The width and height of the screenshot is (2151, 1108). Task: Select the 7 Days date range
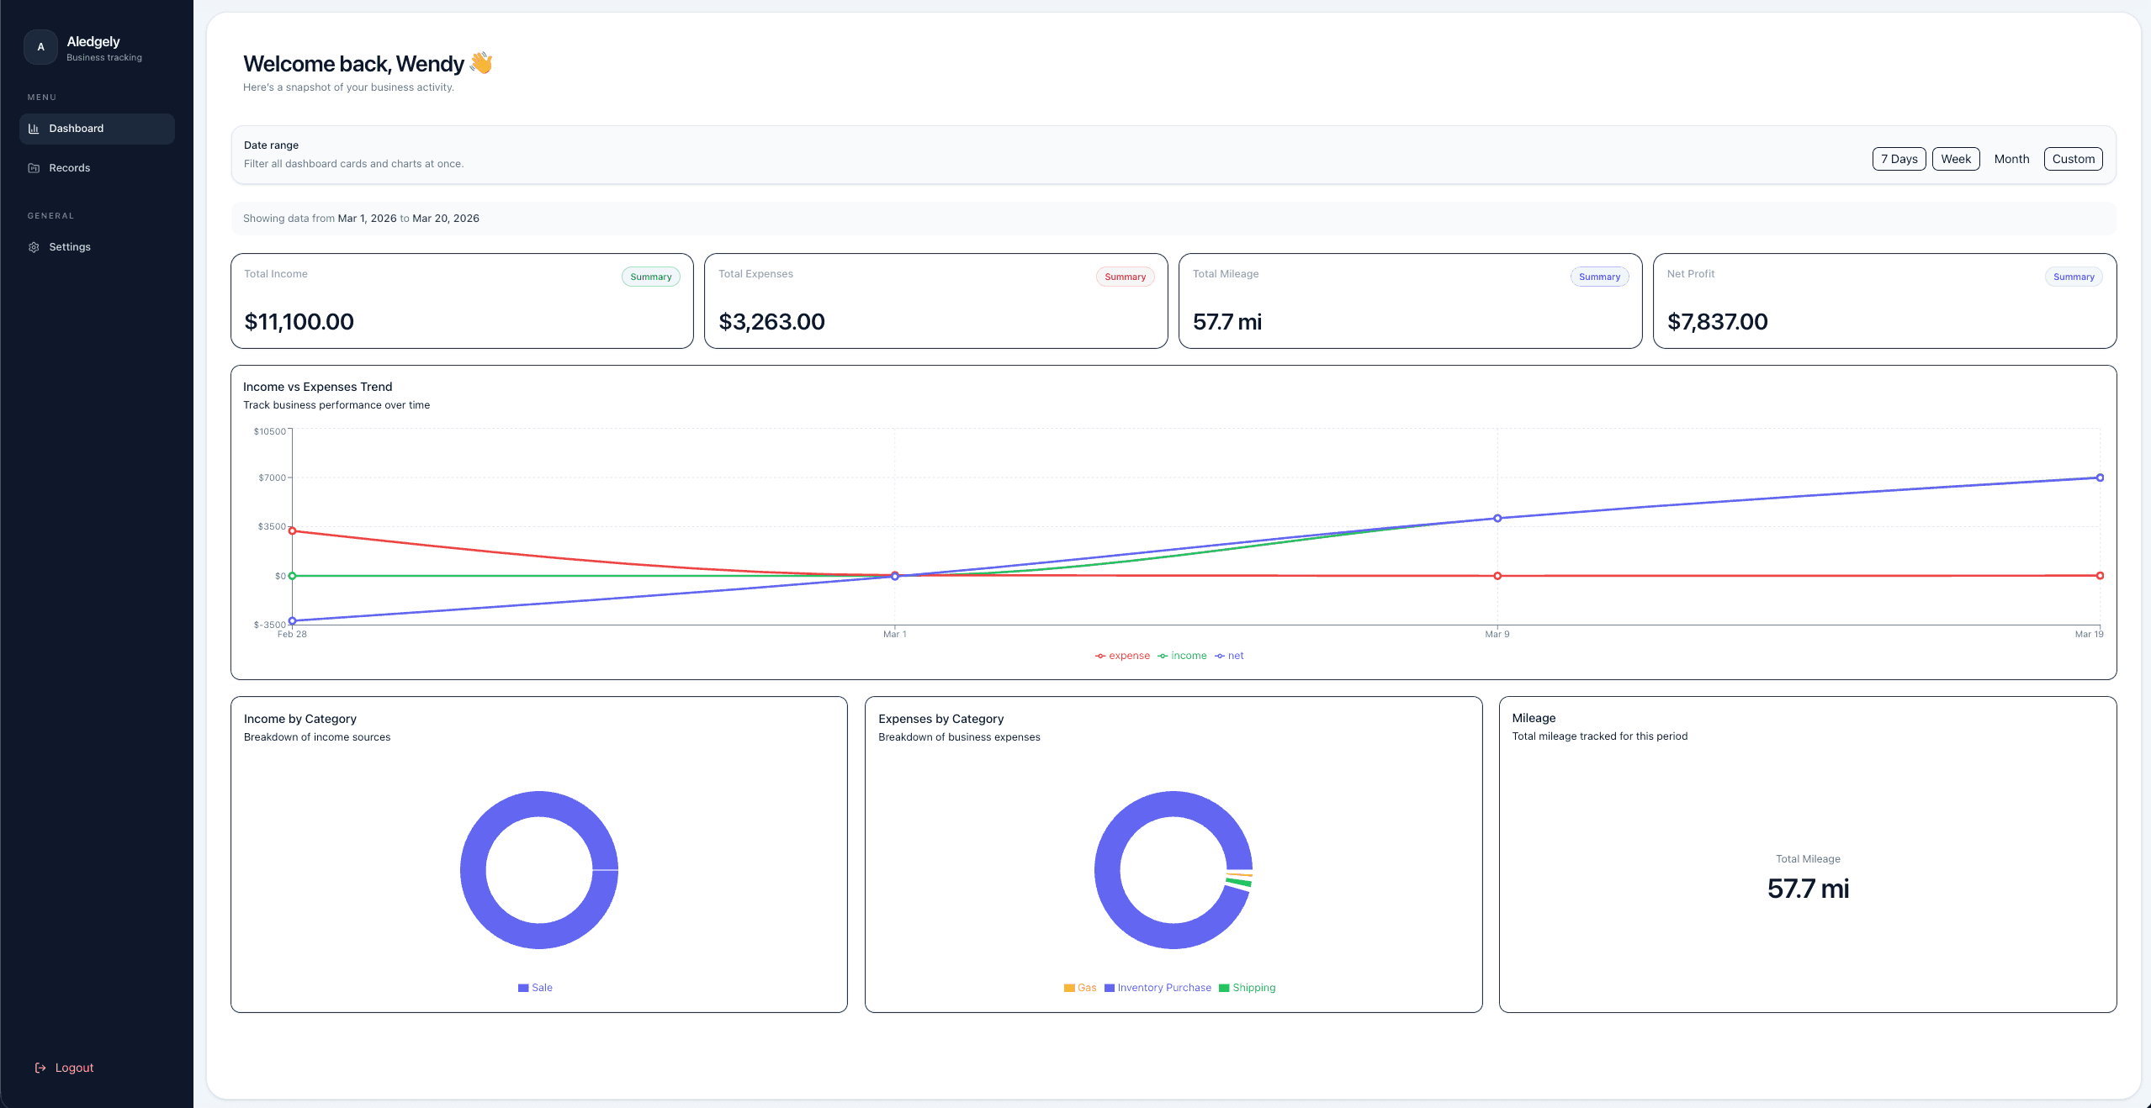(1899, 159)
